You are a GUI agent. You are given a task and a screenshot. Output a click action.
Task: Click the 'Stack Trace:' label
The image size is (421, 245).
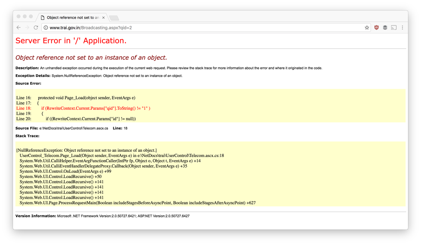click(x=27, y=136)
